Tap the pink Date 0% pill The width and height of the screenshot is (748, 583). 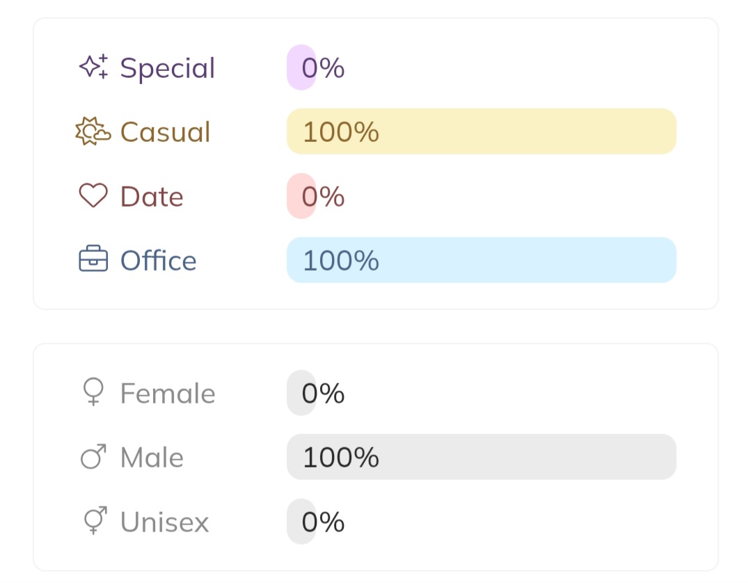point(301,196)
